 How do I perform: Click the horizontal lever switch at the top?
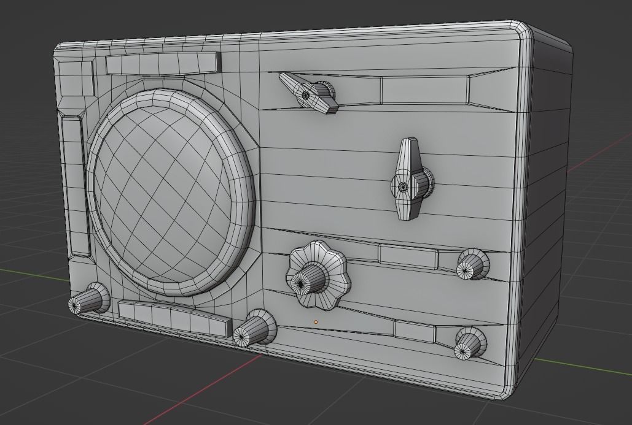pos(310,93)
